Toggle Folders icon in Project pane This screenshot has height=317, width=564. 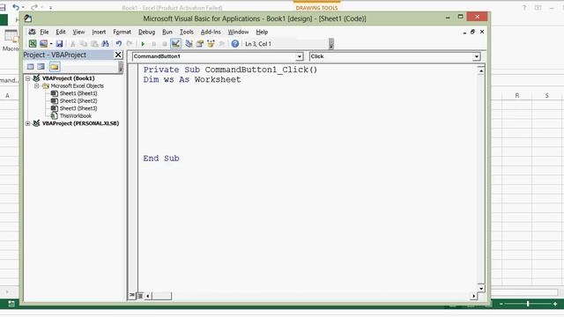coord(55,67)
